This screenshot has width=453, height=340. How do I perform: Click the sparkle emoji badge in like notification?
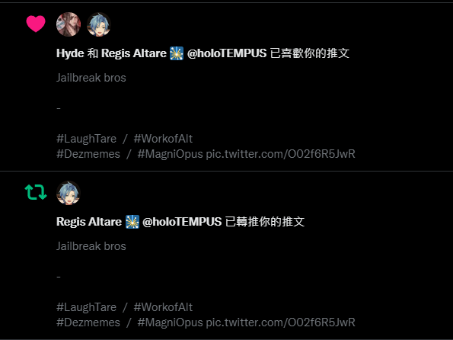(177, 53)
